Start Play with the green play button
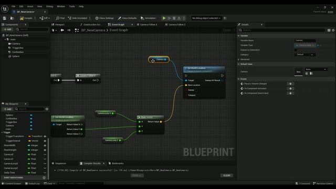Image resolution: width=336 pixels, height=189 pixels. (164, 18)
